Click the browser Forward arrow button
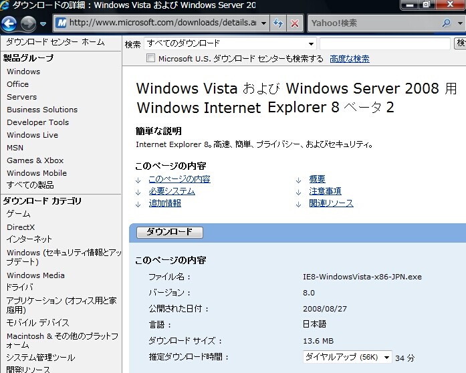The image size is (466, 373). click(28, 23)
